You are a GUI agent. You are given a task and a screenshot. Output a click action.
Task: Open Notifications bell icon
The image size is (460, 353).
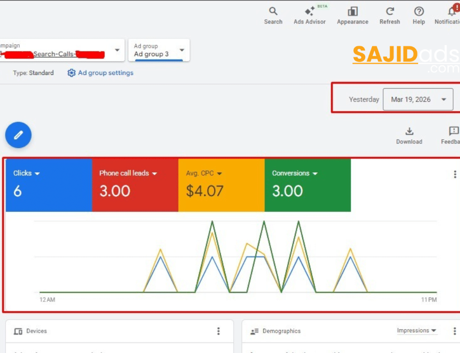tap(452, 11)
